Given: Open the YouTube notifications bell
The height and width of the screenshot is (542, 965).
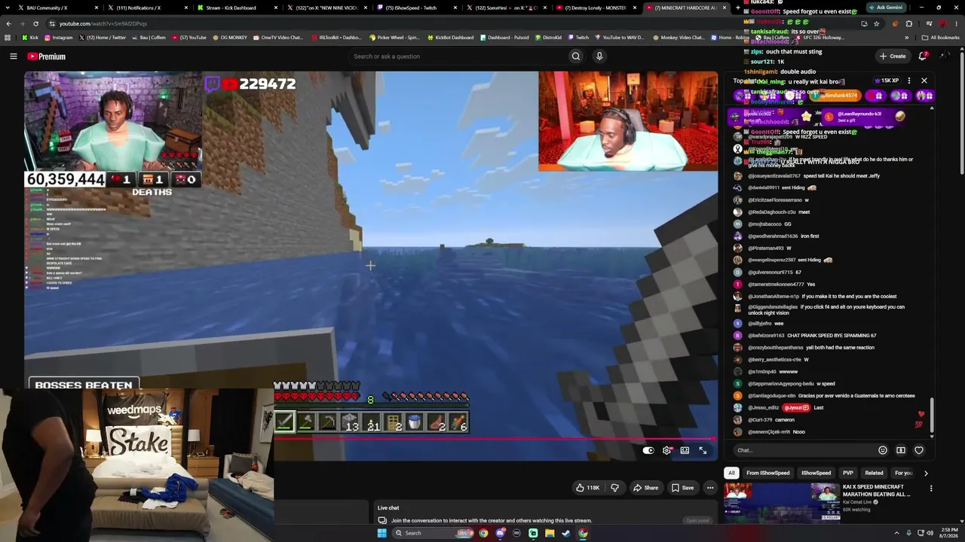Looking at the screenshot, I should tap(923, 56).
